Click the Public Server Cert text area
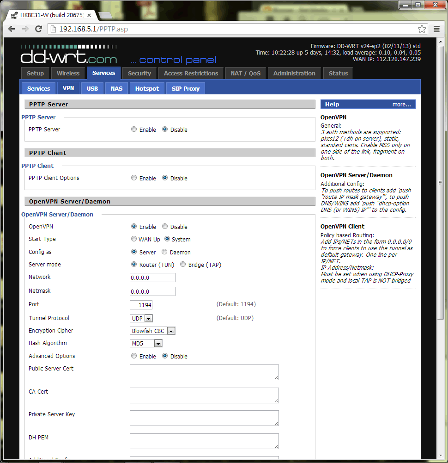 204,372
